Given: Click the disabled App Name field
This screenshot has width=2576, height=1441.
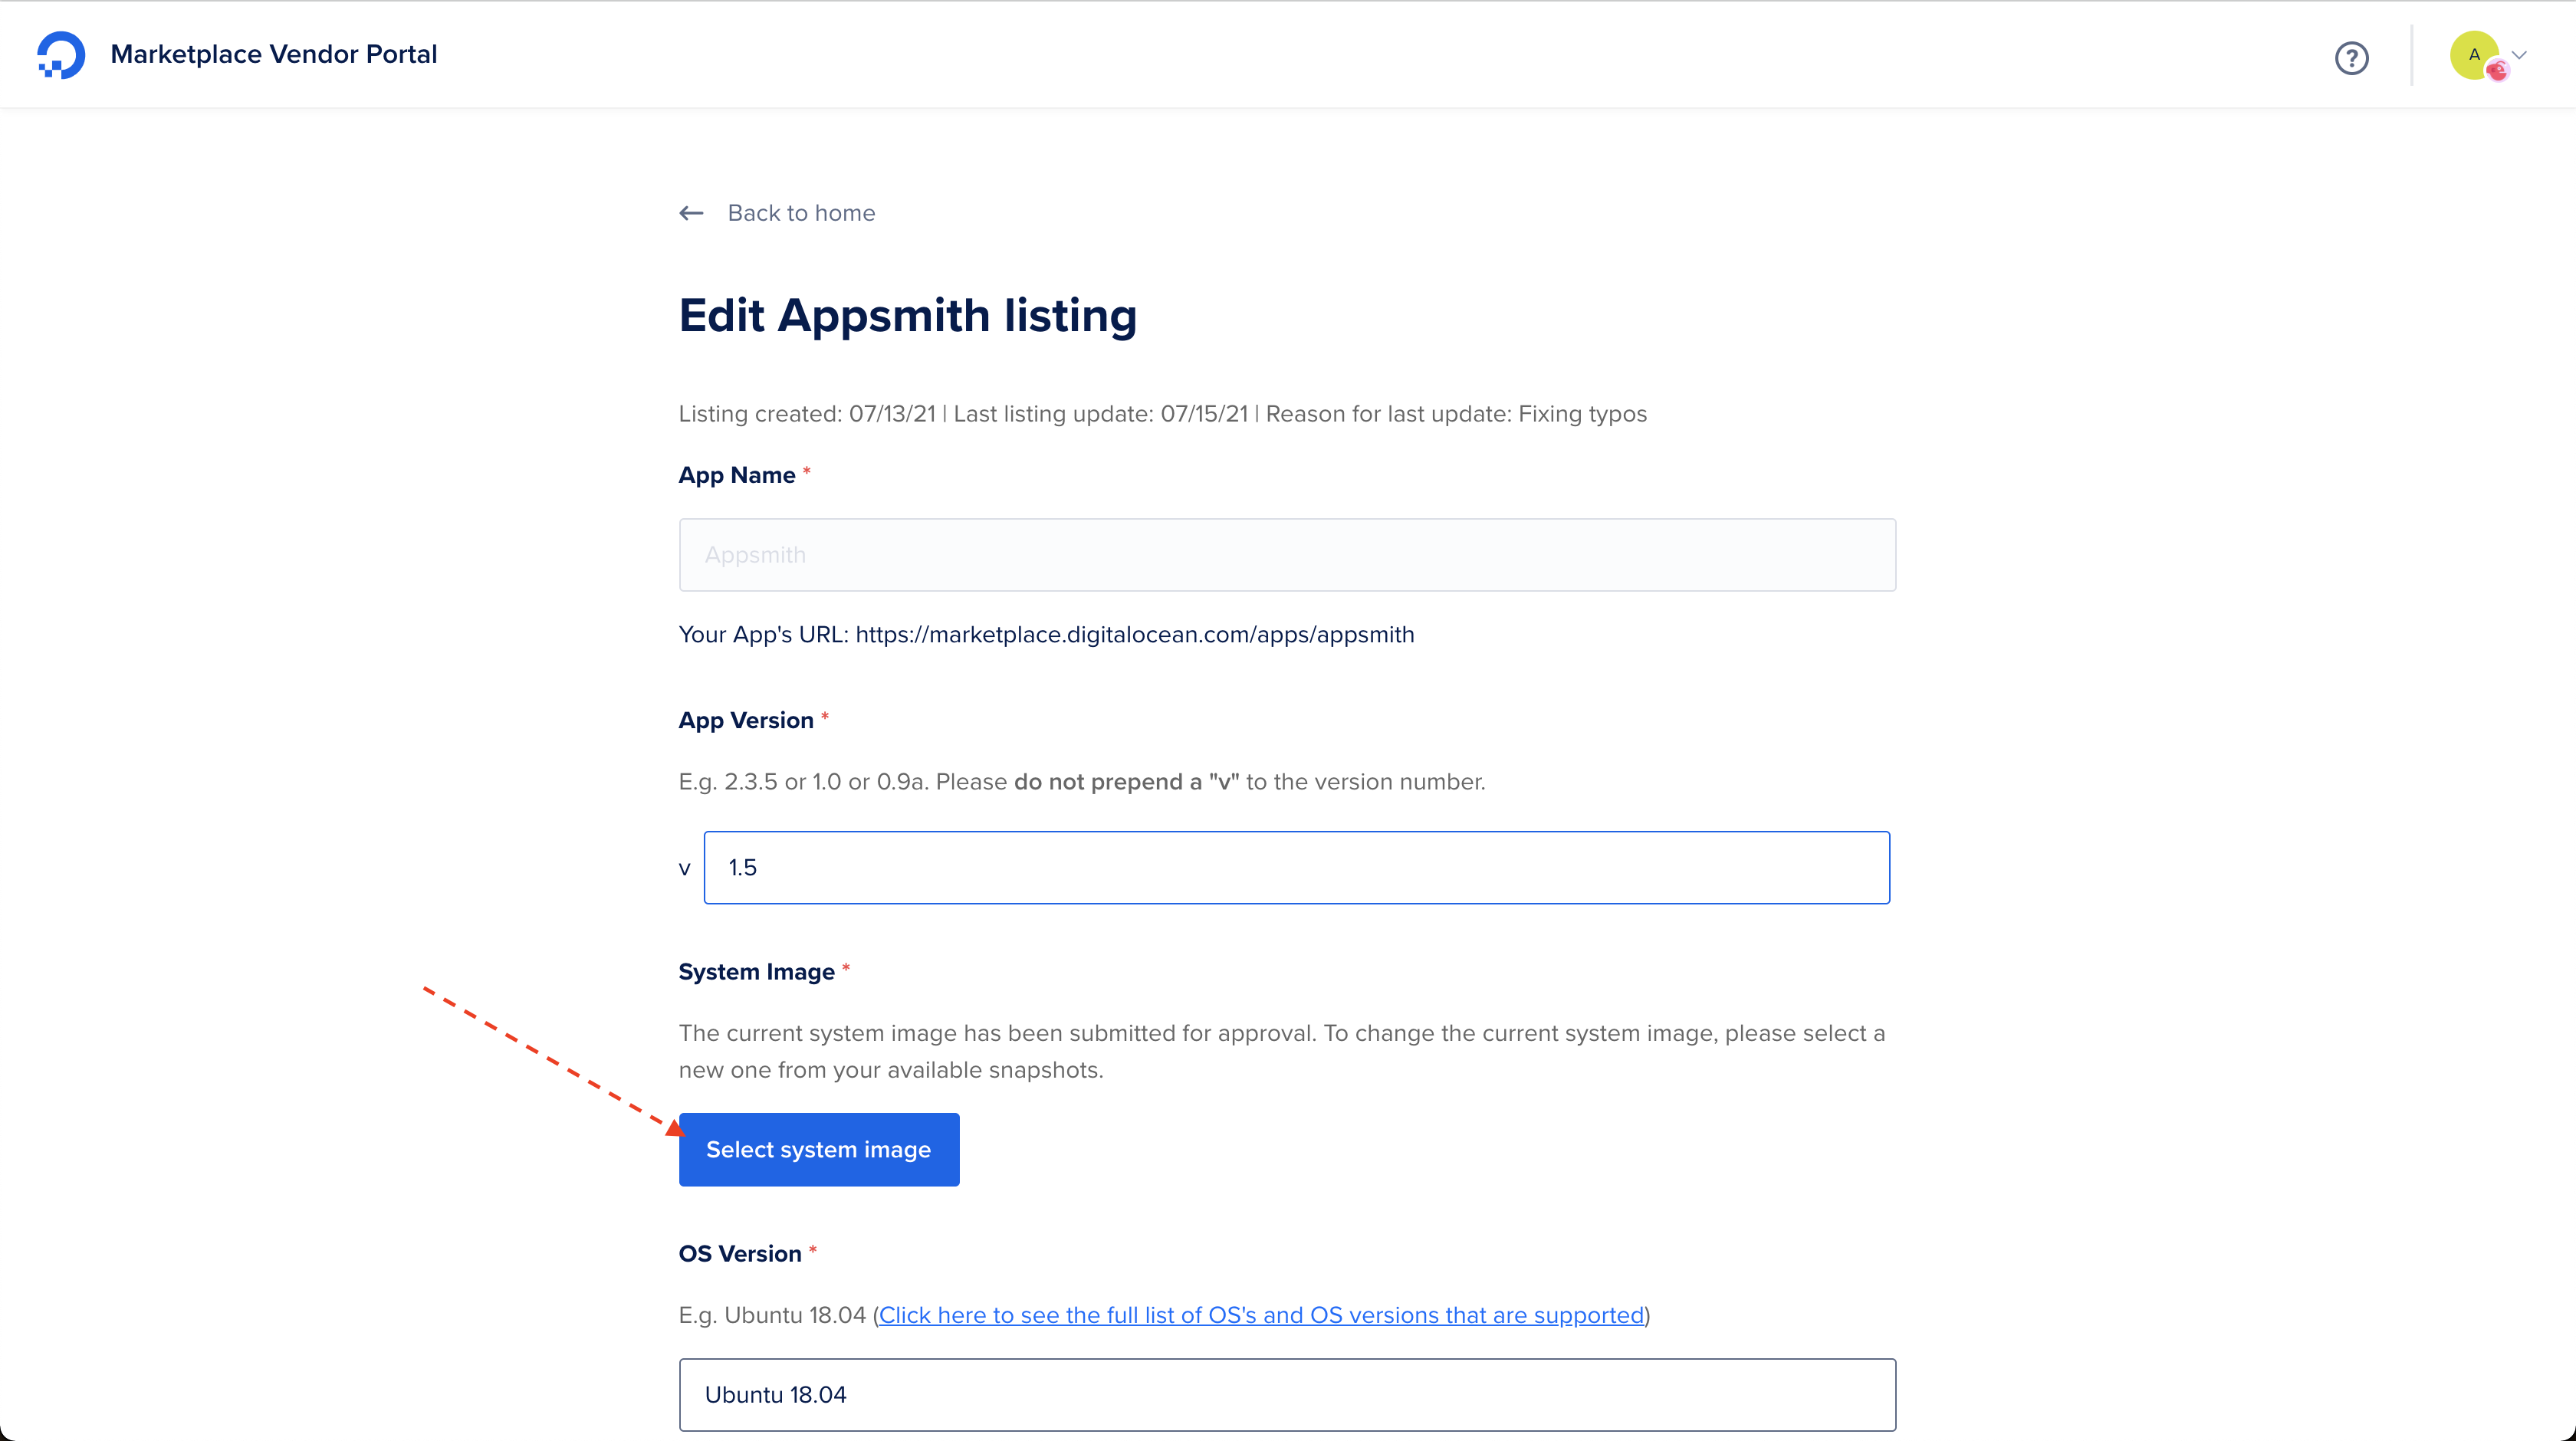Looking at the screenshot, I should (x=1286, y=555).
